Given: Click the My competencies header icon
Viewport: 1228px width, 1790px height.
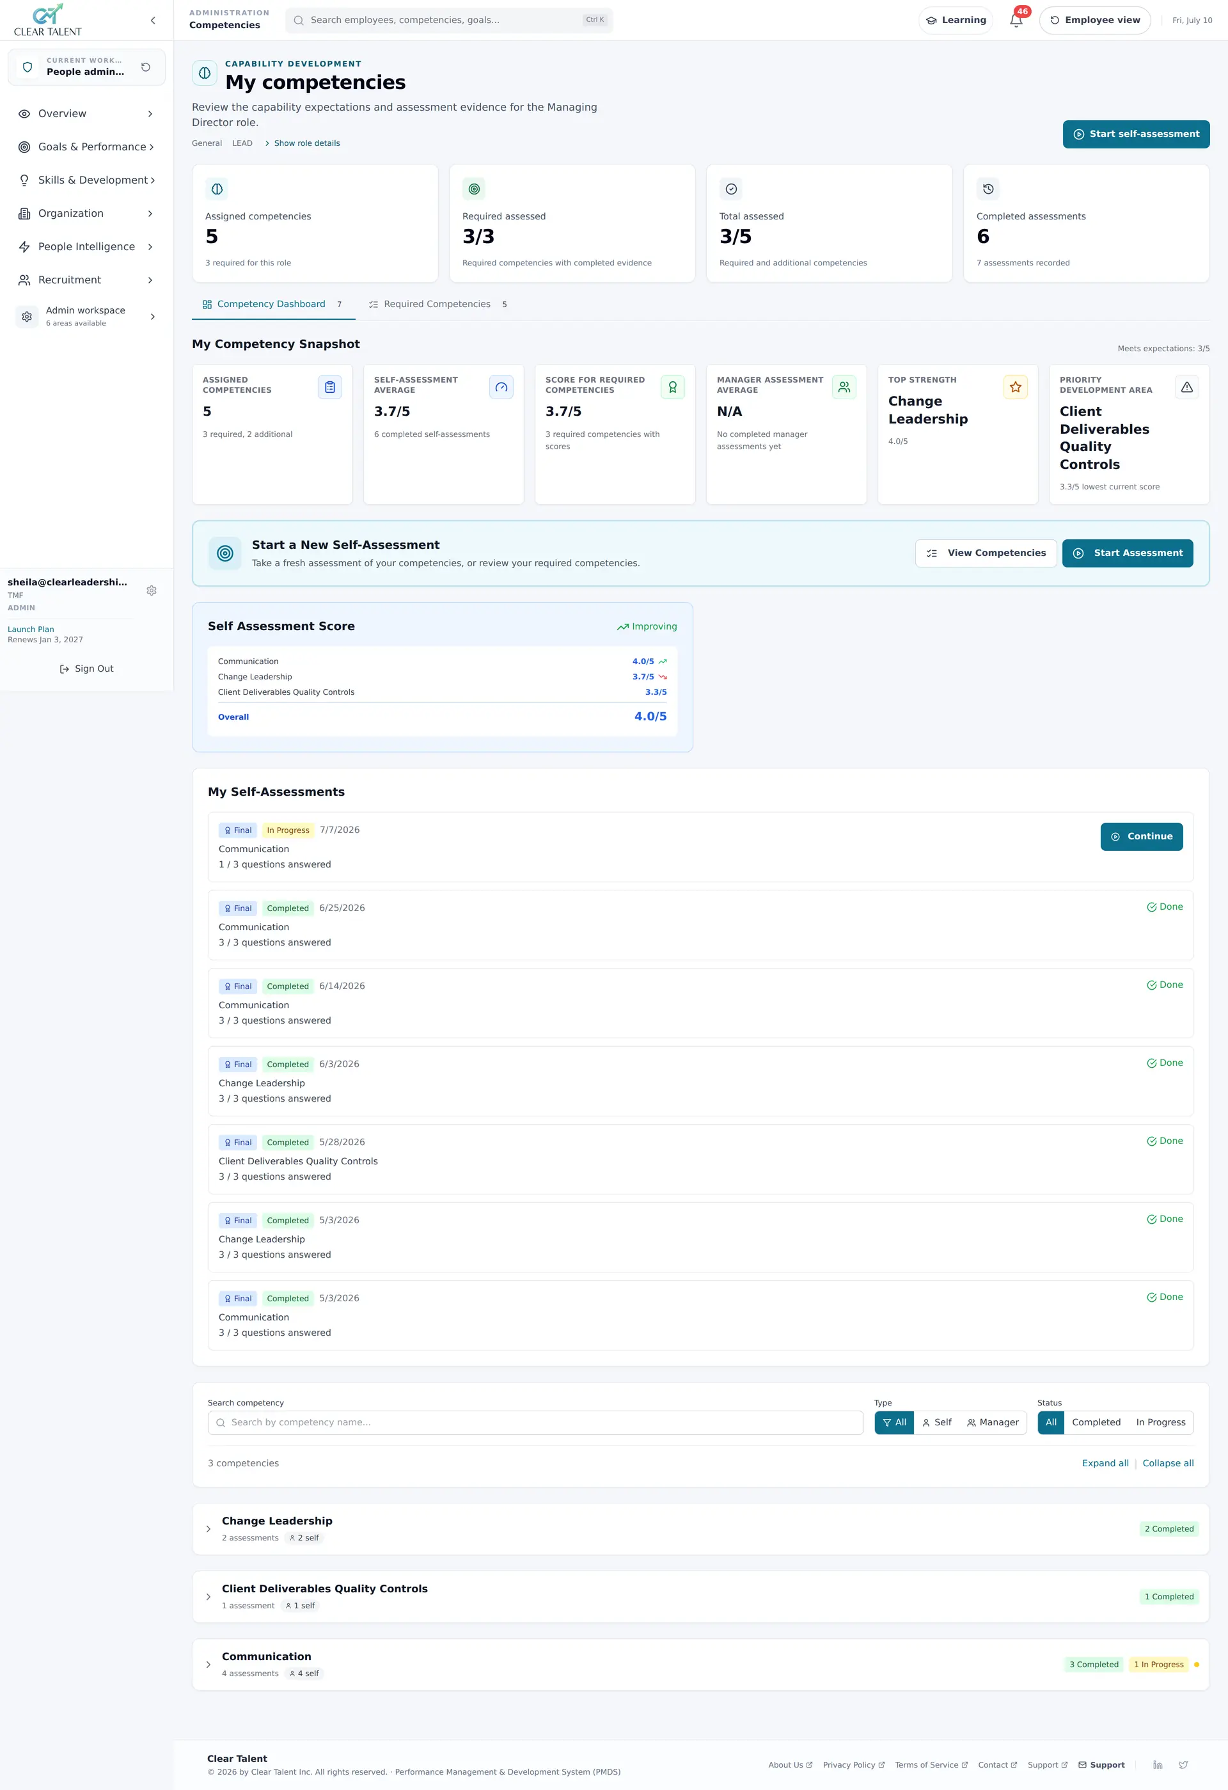Looking at the screenshot, I should click(x=205, y=73).
